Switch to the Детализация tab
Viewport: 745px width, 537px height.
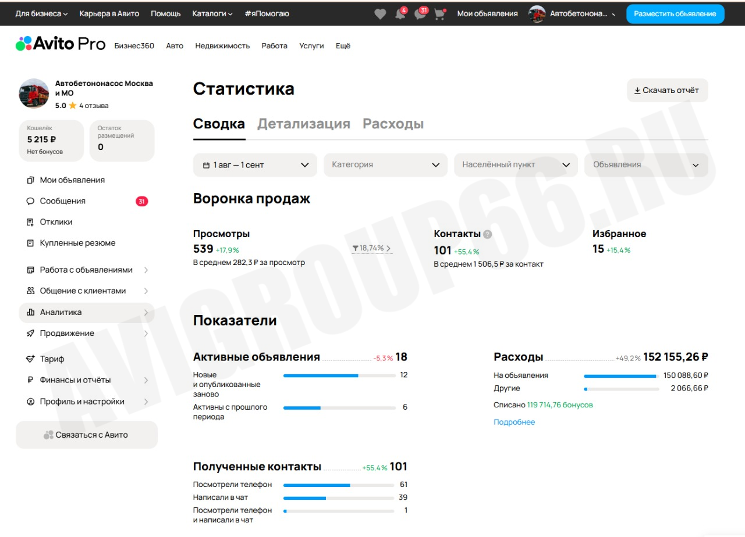click(304, 124)
